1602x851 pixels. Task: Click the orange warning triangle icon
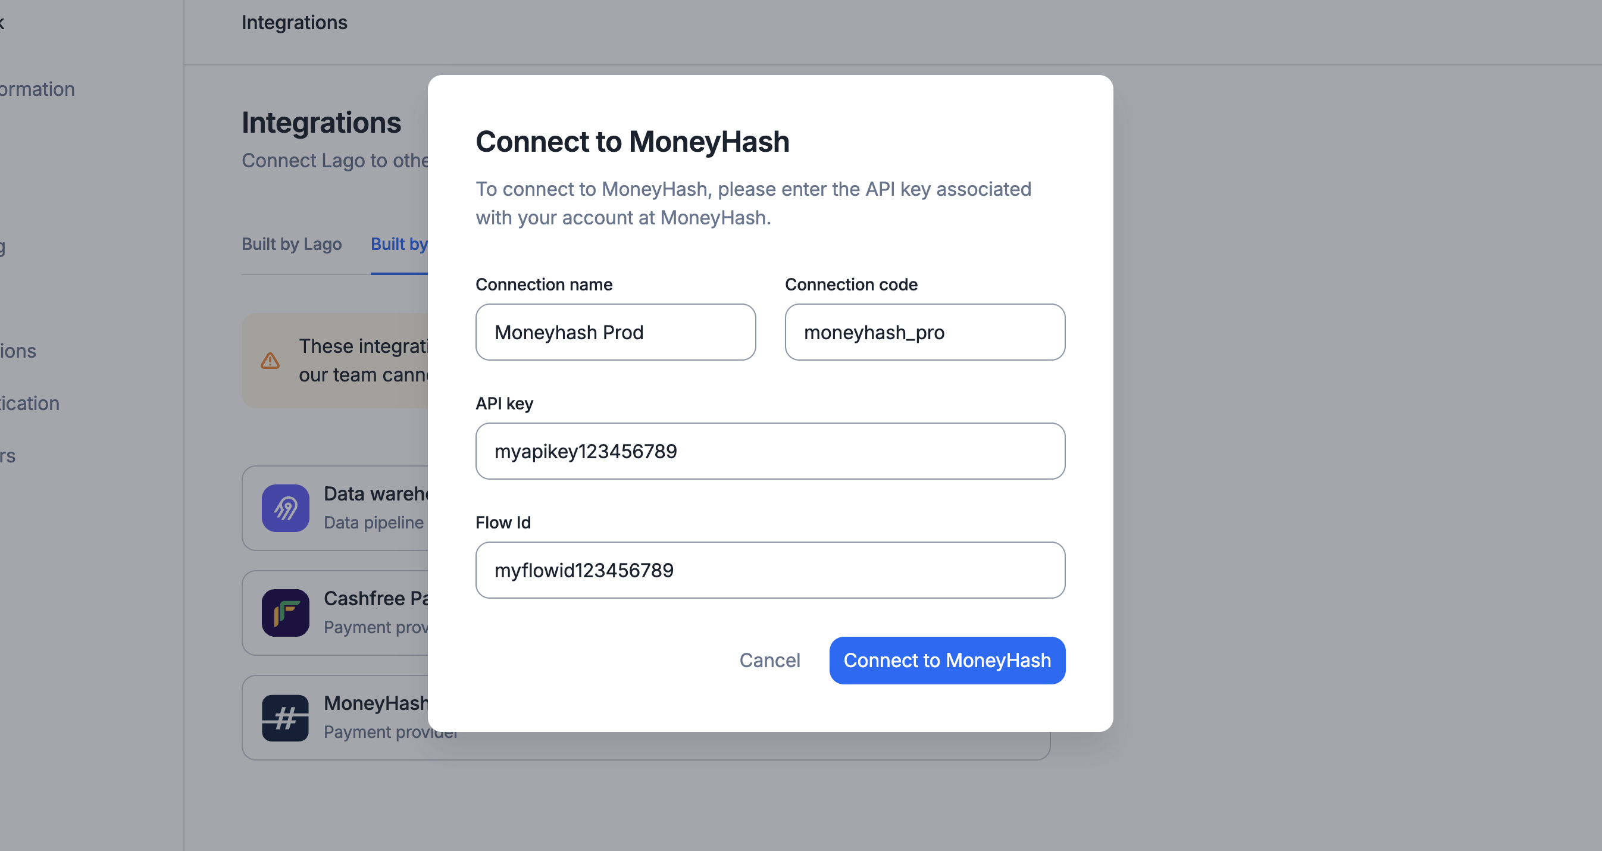tap(270, 360)
